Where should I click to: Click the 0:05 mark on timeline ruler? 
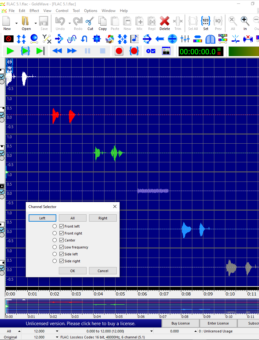click(120, 294)
